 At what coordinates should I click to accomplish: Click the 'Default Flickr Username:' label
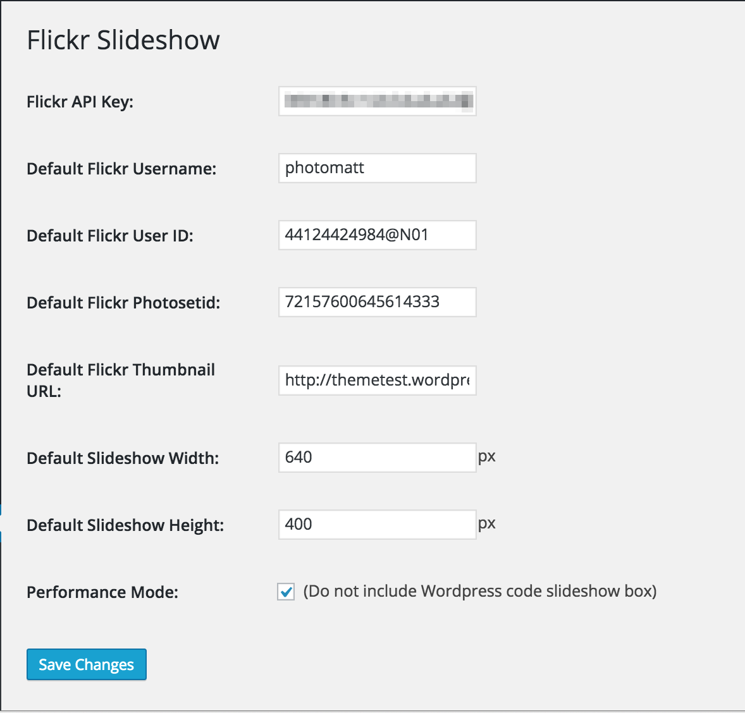pos(121,169)
